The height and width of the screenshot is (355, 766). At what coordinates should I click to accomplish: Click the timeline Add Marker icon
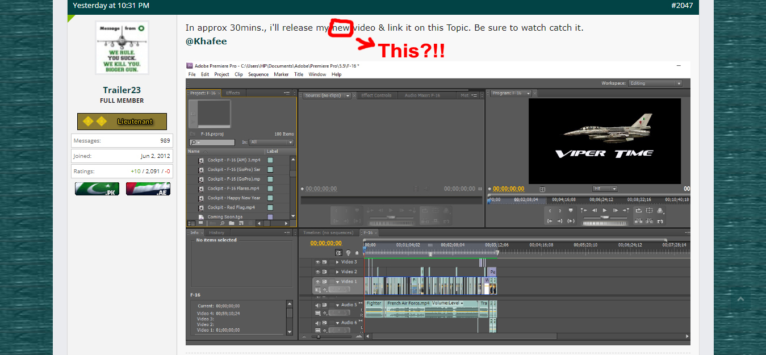pos(357,253)
